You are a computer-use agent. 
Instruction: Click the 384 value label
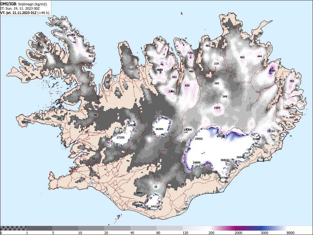pos(46,52)
